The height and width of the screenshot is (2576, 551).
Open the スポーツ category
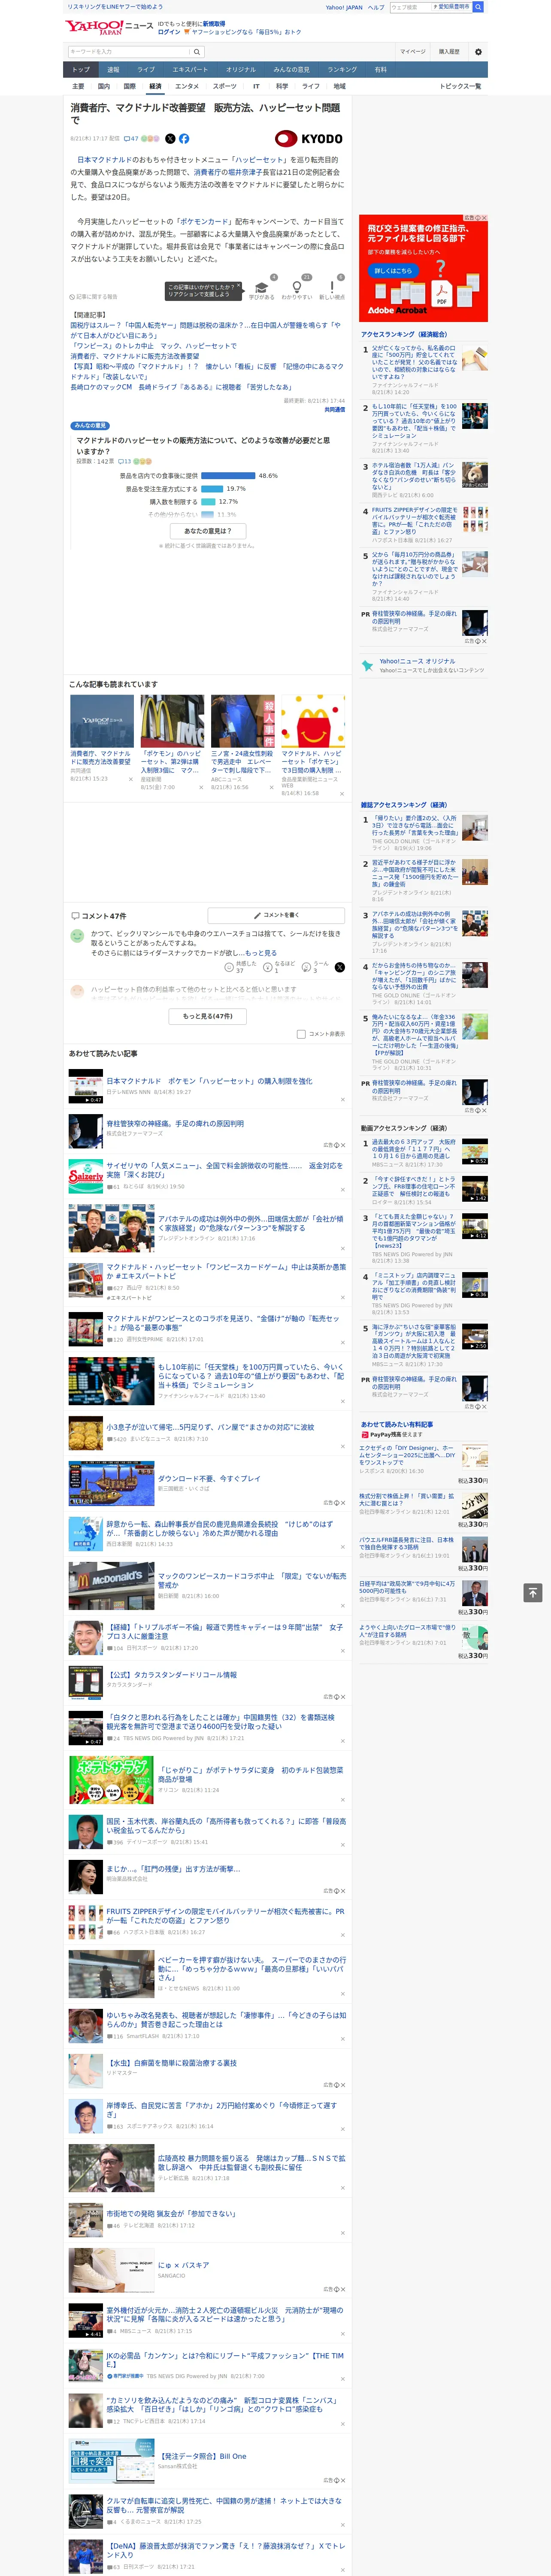tap(225, 86)
